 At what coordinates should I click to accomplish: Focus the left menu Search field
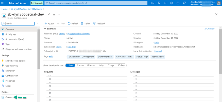tap(18, 24)
